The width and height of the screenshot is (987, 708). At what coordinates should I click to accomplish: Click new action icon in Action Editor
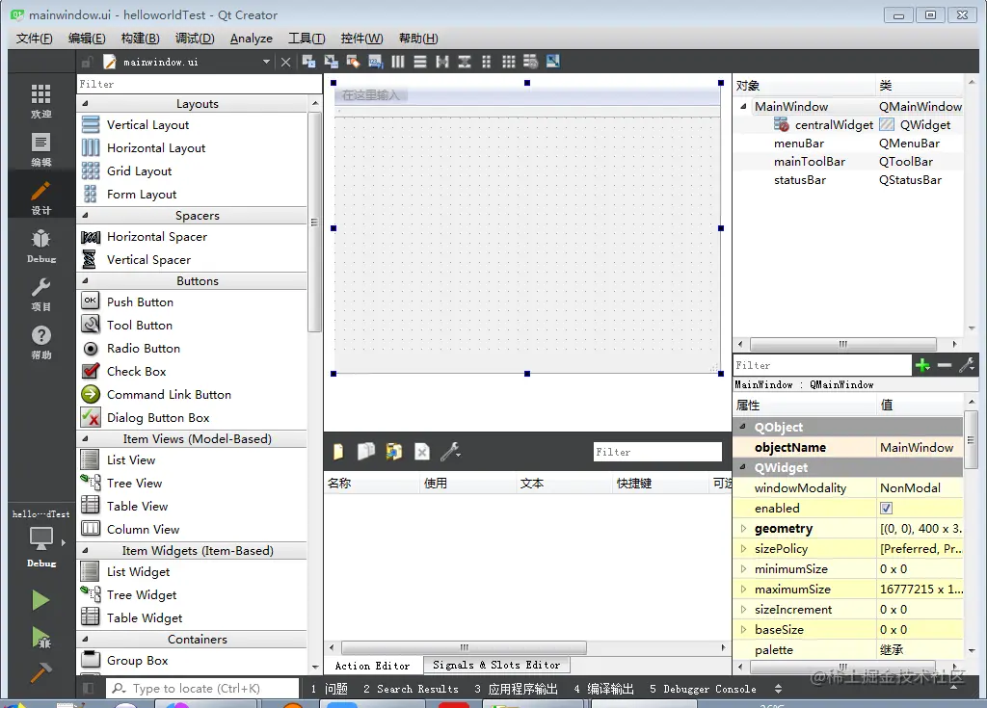[x=338, y=452]
